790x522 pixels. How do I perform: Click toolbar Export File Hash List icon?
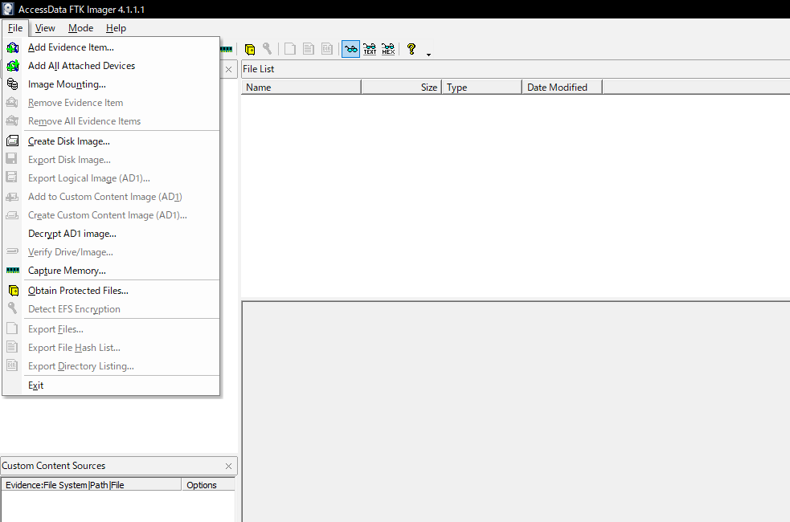click(309, 49)
